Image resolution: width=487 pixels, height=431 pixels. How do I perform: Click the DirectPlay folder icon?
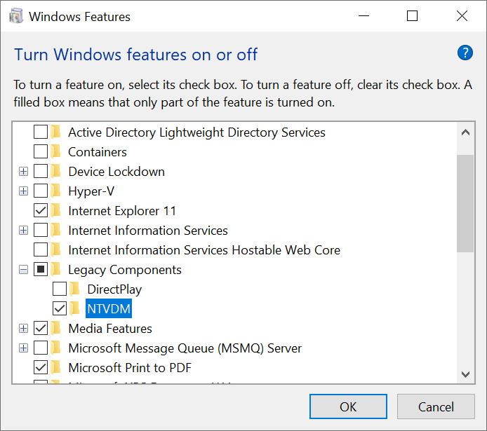coord(75,289)
